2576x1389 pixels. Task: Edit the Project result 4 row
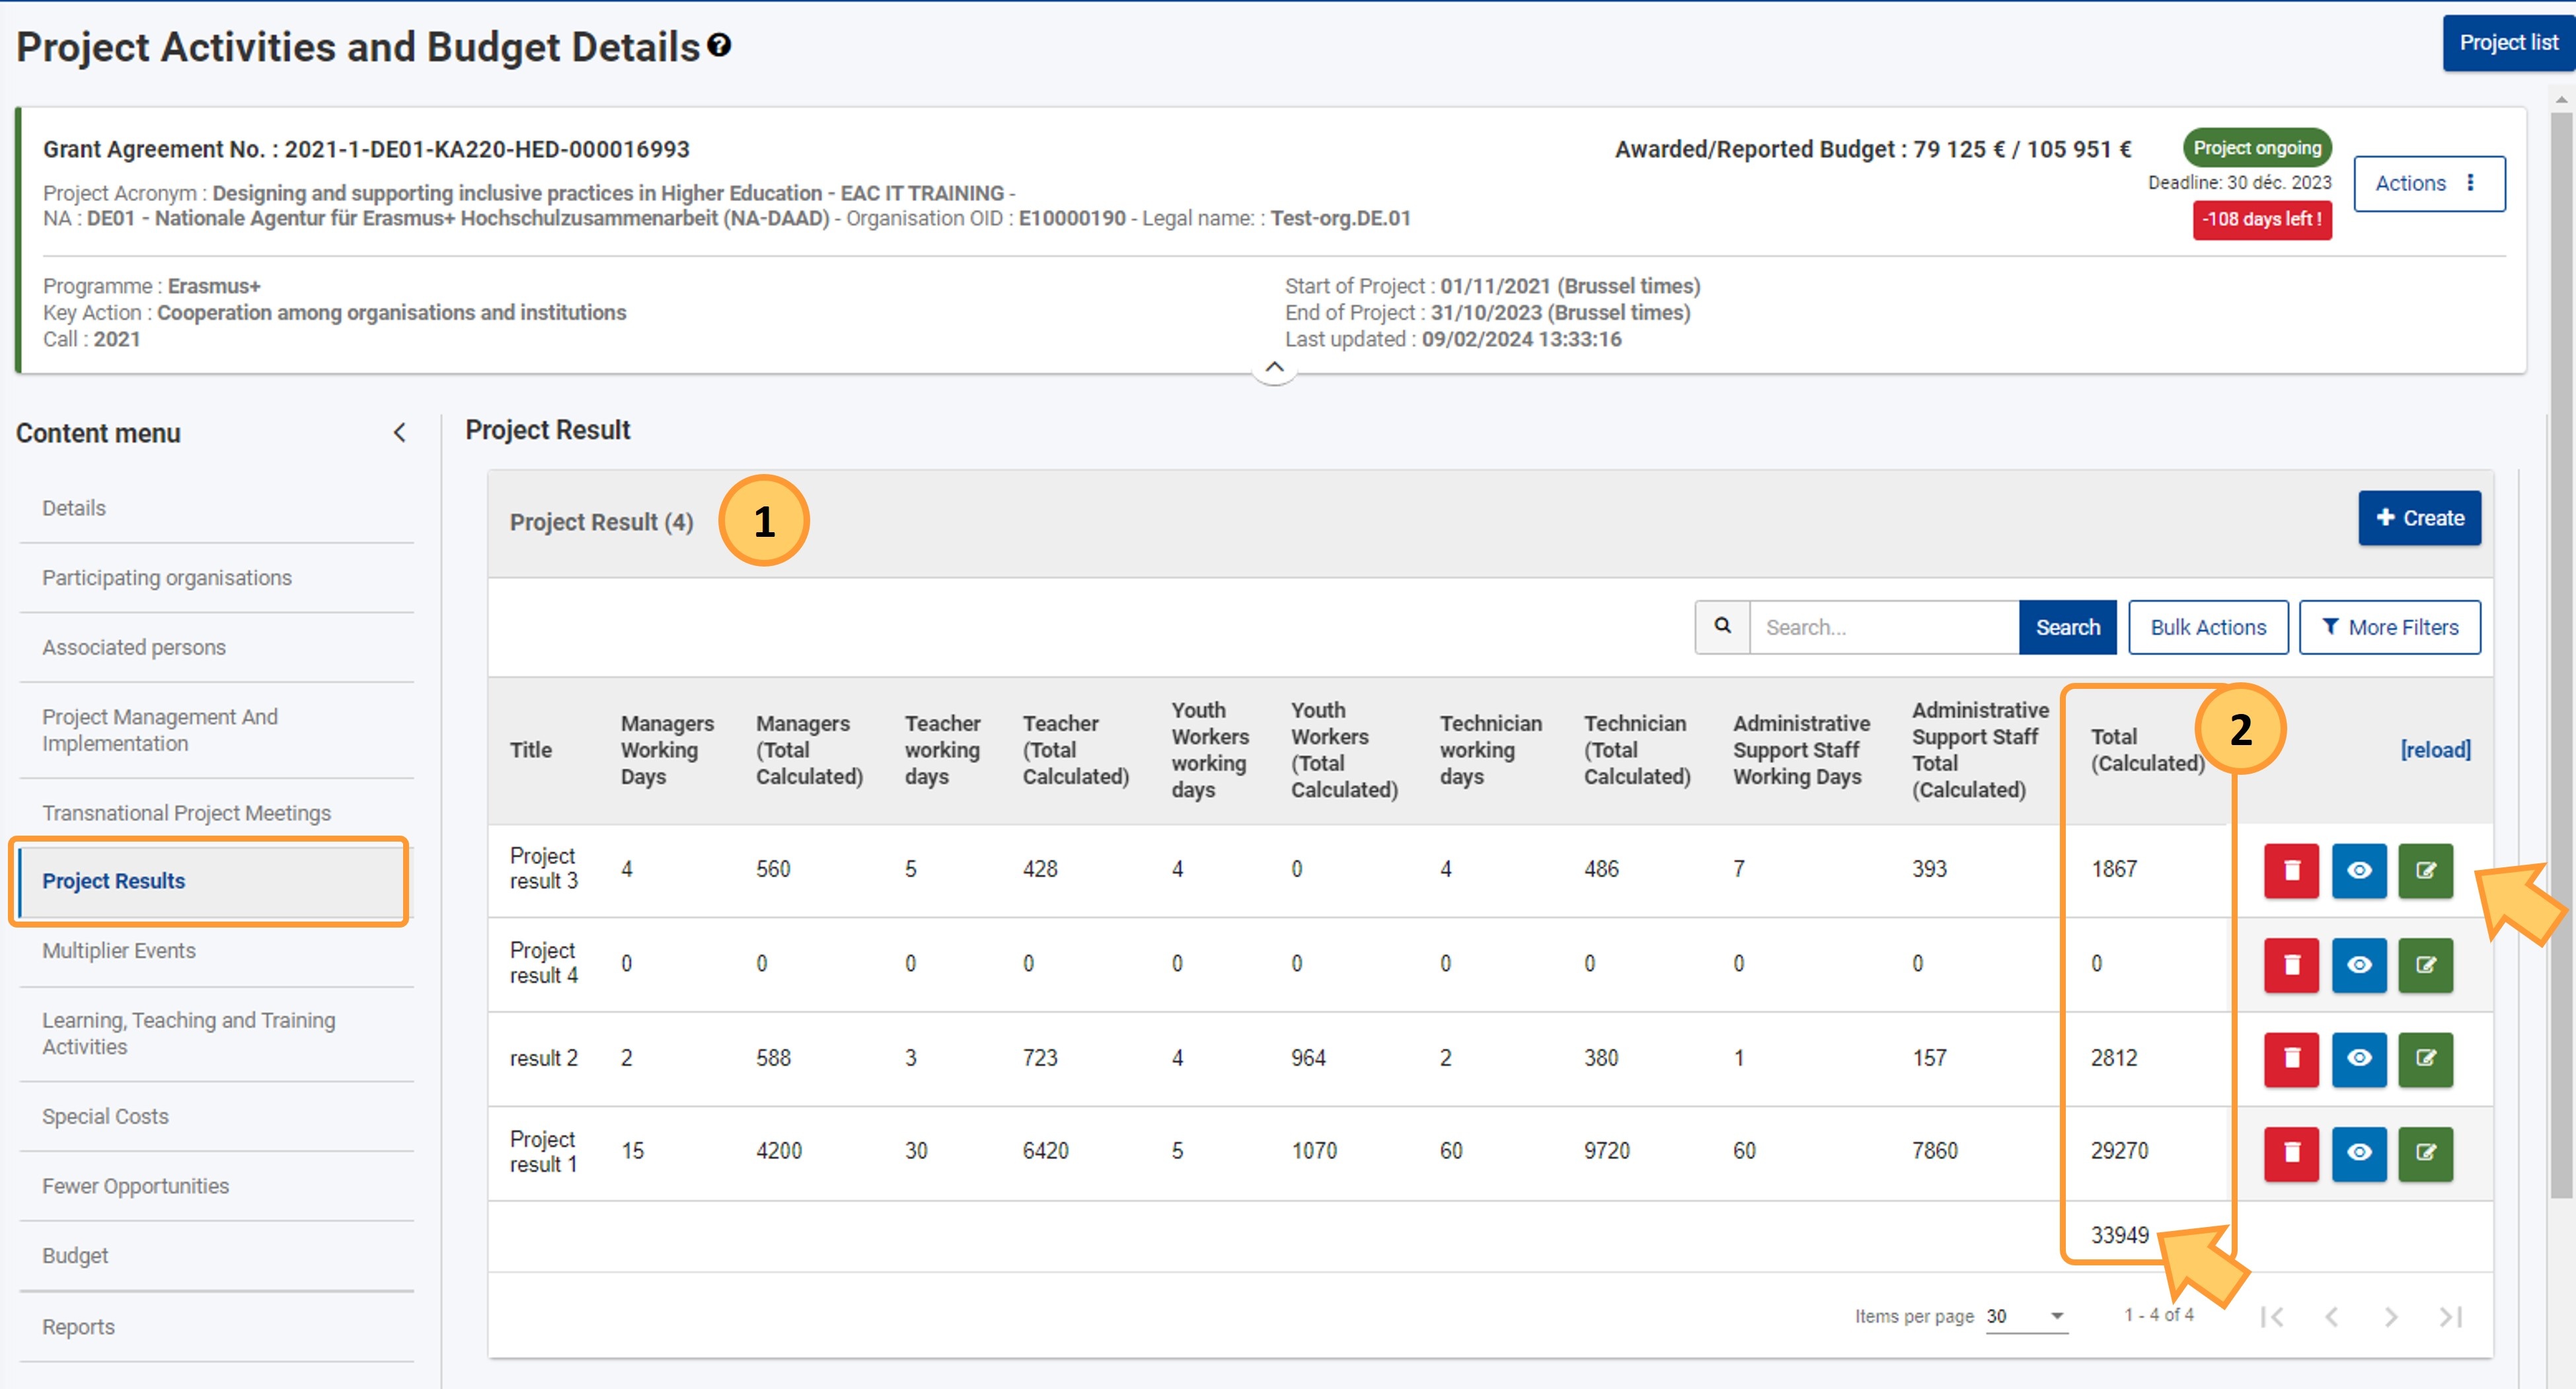2426,965
